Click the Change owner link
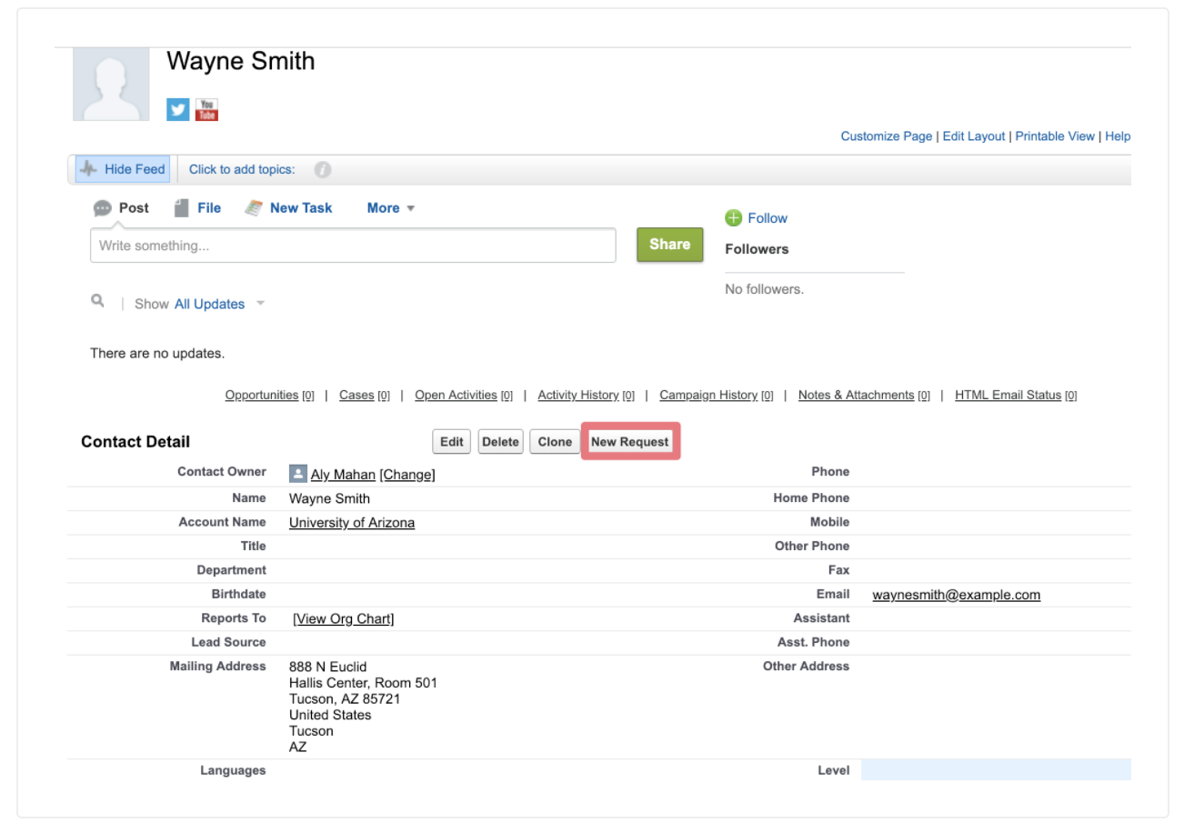Viewport: 1184px width, 833px height. (x=407, y=475)
